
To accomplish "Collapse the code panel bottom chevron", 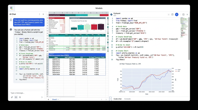I will [110, 99].
